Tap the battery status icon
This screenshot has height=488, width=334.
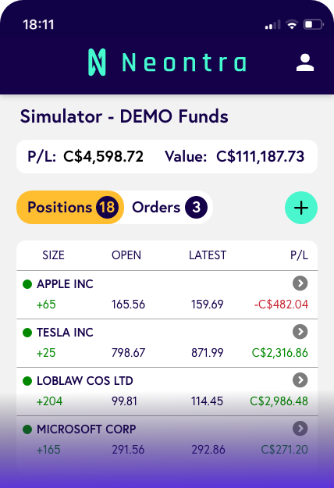[x=314, y=24]
